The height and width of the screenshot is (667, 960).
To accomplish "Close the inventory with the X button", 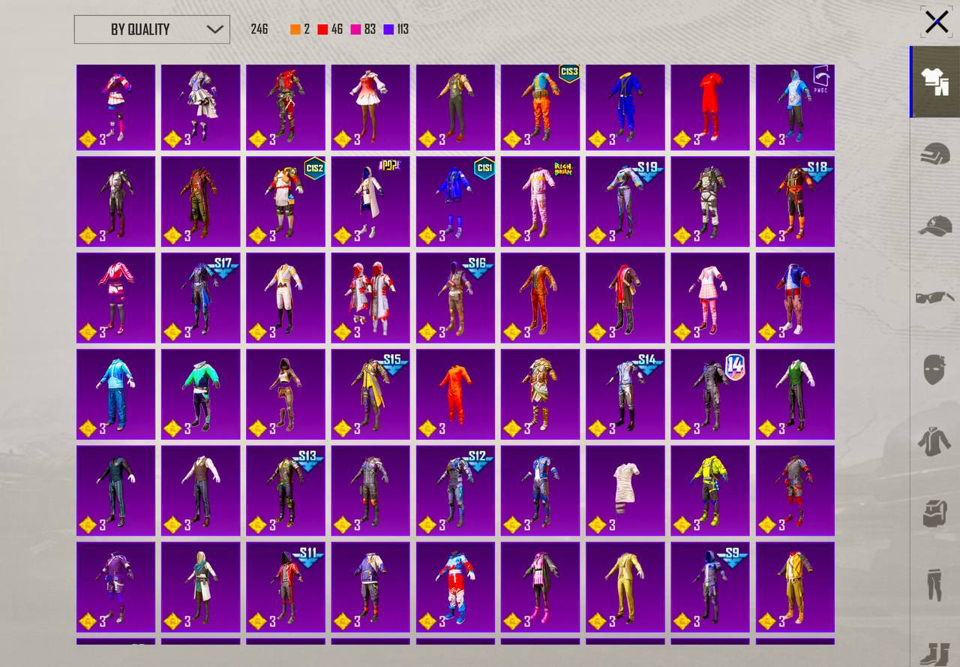I will click(937, 22).
